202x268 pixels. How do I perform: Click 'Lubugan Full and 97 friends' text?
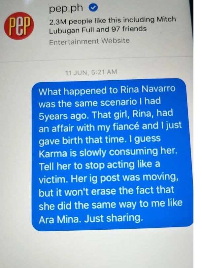98,29
